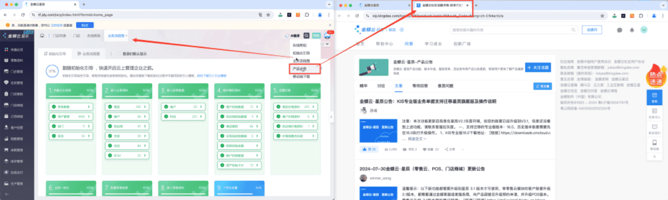This screenshot has width=668, height=200.
Task: Open 任务中心 in the right floating sidebar
Action: 654,113
